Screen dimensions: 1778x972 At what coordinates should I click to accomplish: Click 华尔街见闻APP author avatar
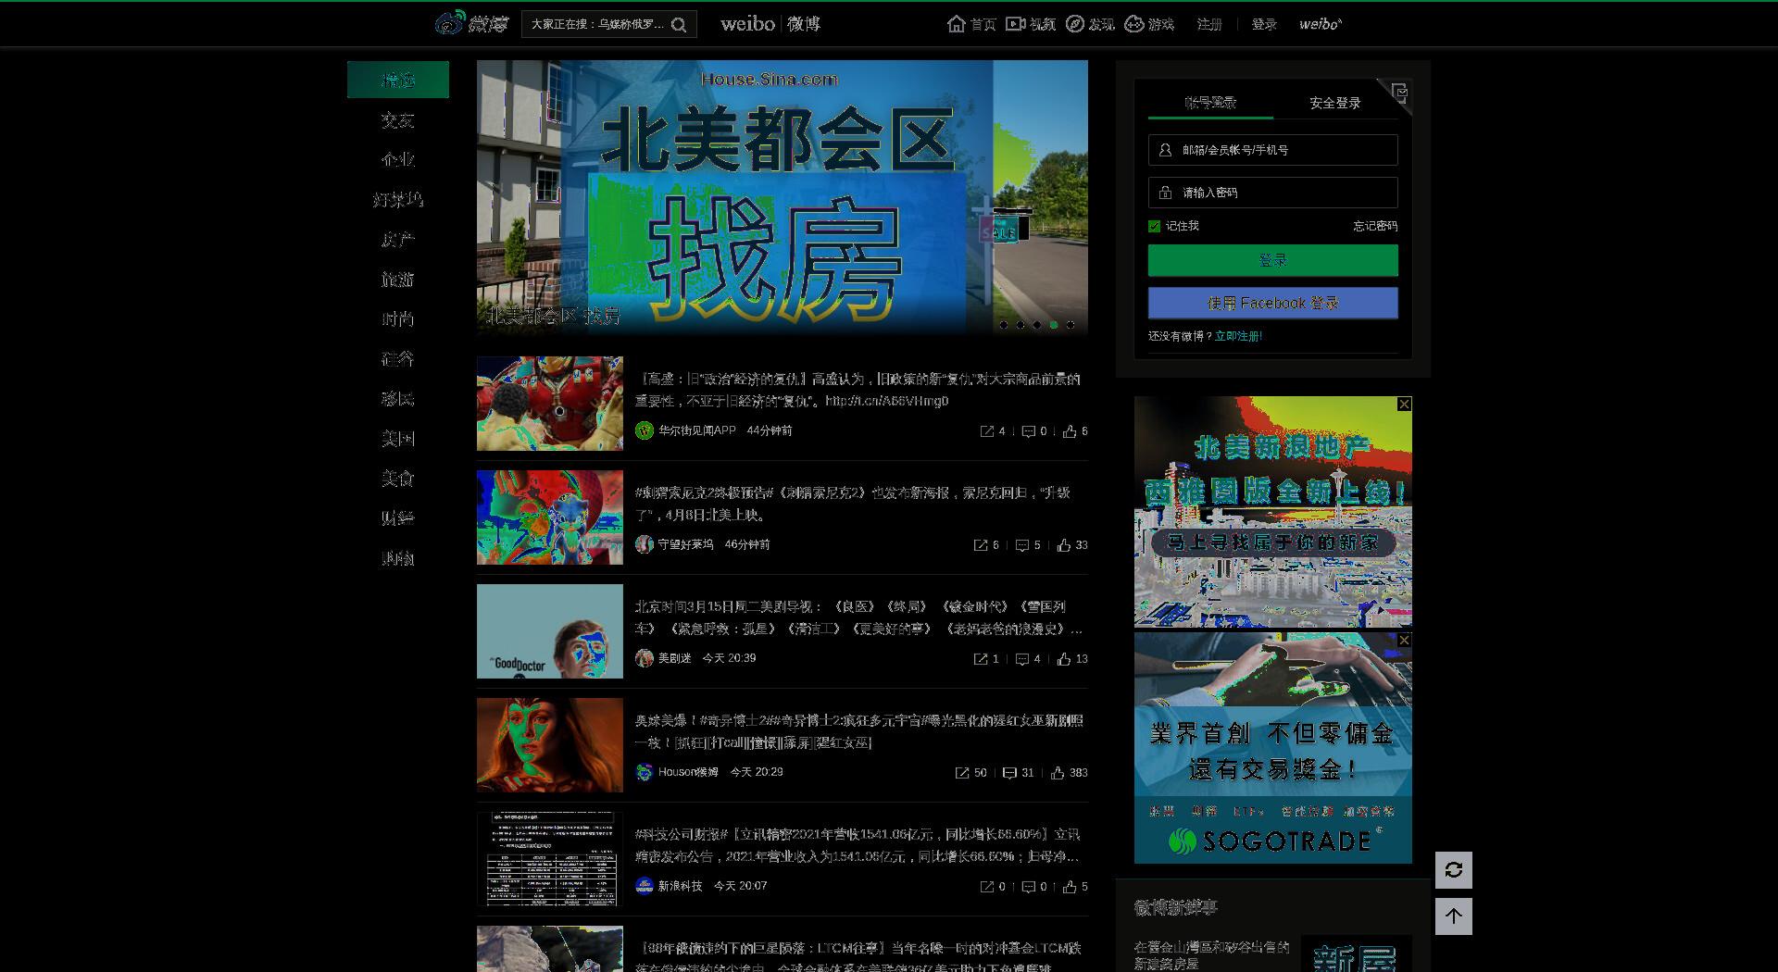645,430
